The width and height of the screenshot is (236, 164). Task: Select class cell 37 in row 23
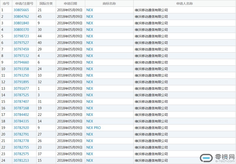[x=46, y=154]
